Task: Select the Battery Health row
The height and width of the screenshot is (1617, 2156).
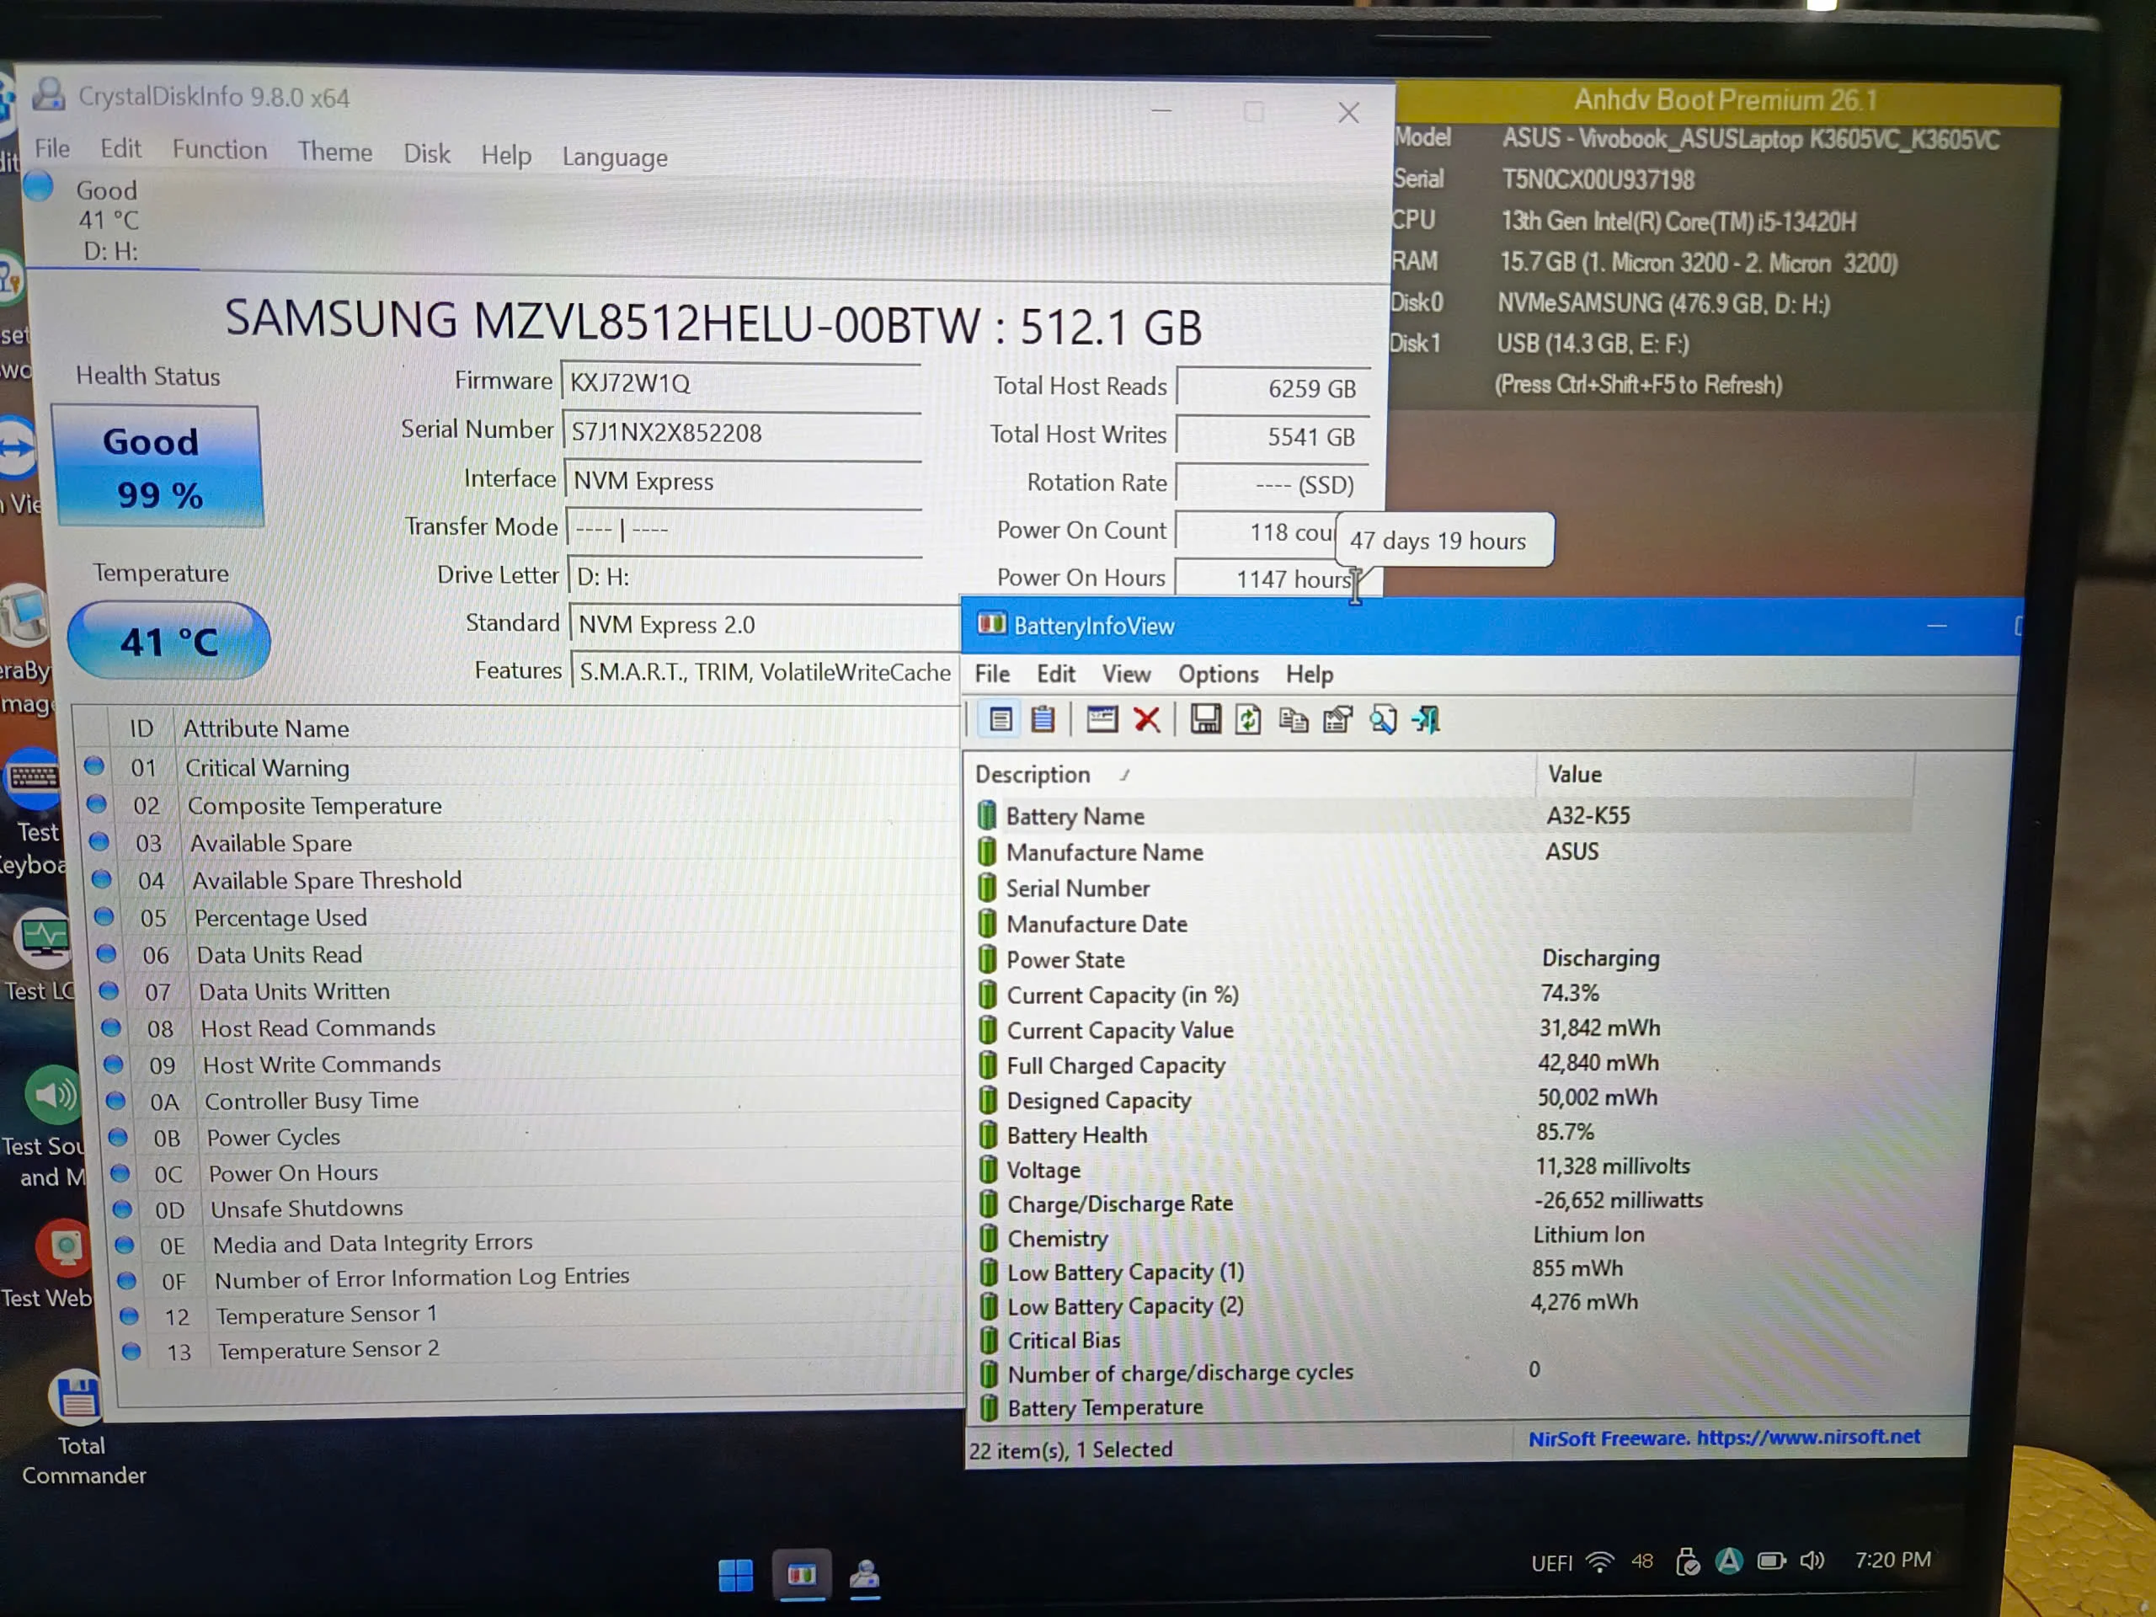Action: tap(1441, 1134)
